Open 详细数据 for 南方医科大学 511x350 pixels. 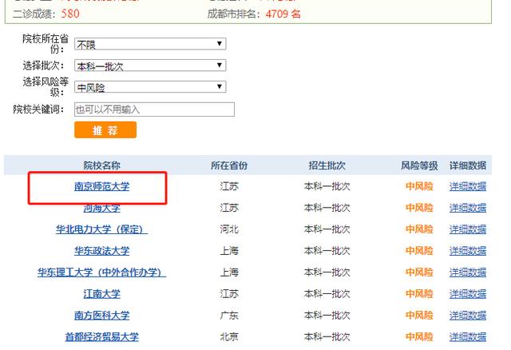(x=468, y=316)
